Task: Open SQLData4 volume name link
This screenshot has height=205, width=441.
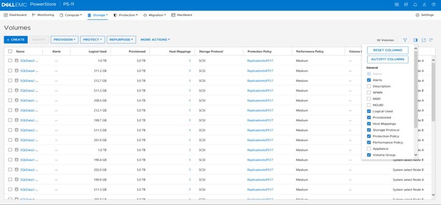Action: pyautogui.click(x=29, y=71)
